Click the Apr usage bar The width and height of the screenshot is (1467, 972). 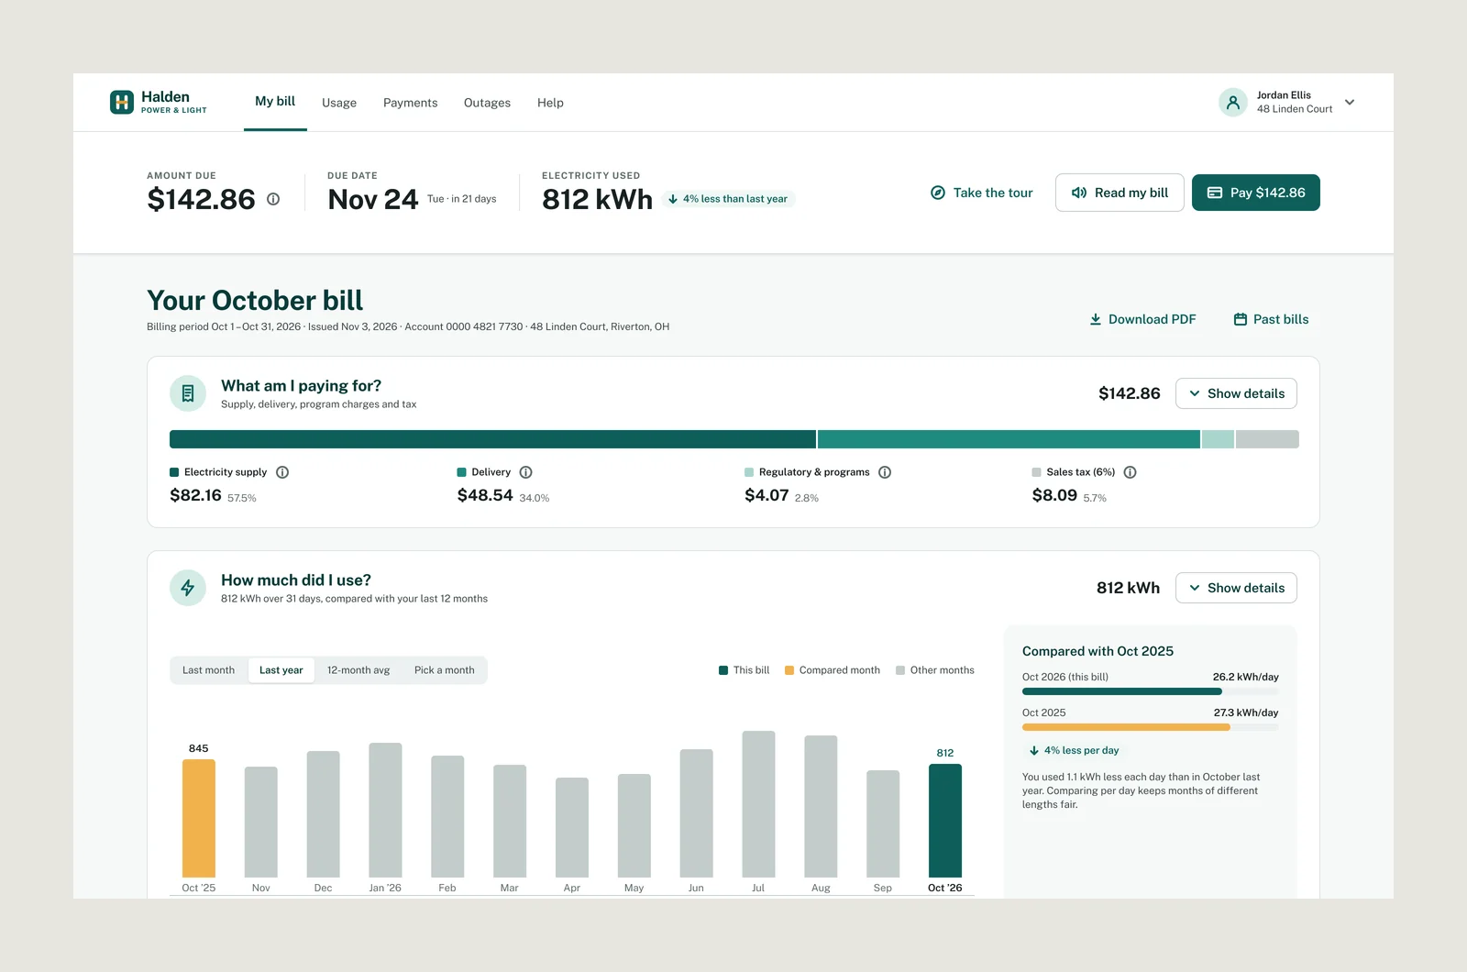572,827
